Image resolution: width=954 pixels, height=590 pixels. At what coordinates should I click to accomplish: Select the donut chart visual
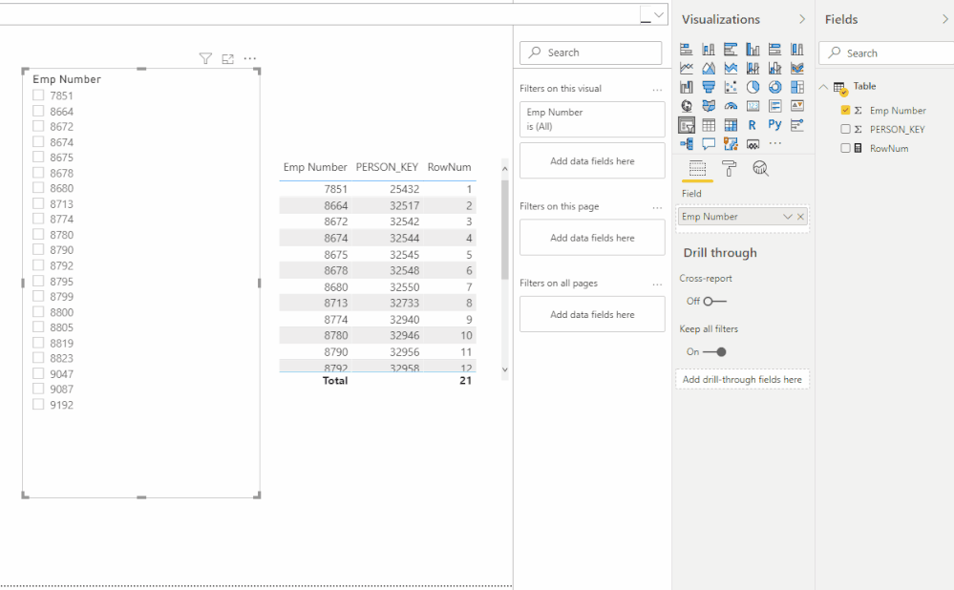click(774, 87)
